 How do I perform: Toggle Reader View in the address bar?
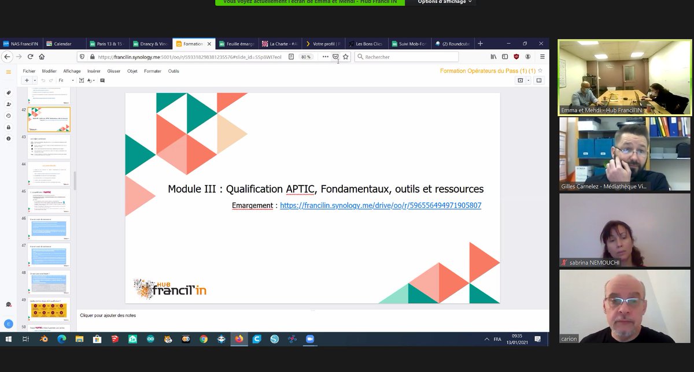click(x=291, y=57)
